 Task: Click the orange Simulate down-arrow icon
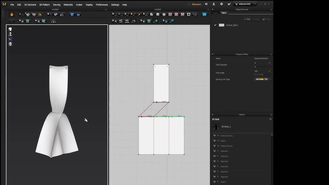[x=12, y=14]
